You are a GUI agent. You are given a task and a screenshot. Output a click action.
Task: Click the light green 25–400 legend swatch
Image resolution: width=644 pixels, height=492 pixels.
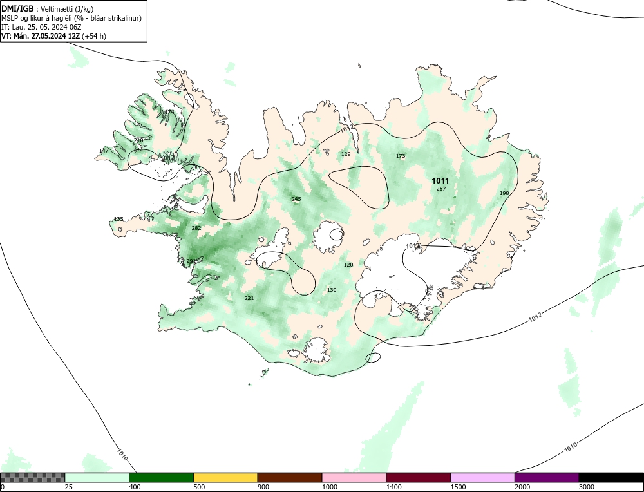(97, 477)
